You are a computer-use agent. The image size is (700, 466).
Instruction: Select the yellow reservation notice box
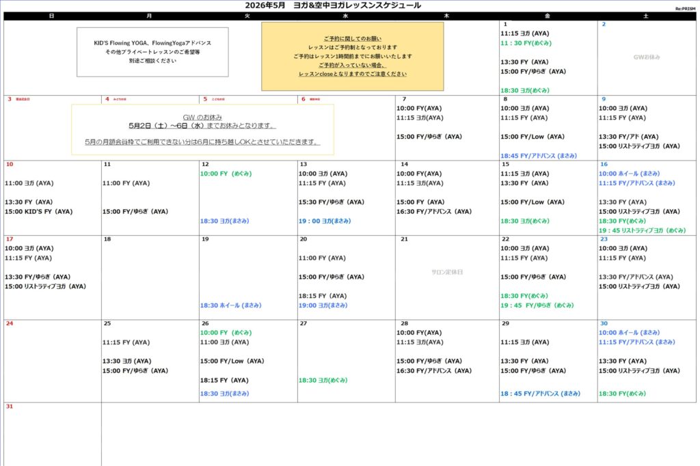[352, 56]
